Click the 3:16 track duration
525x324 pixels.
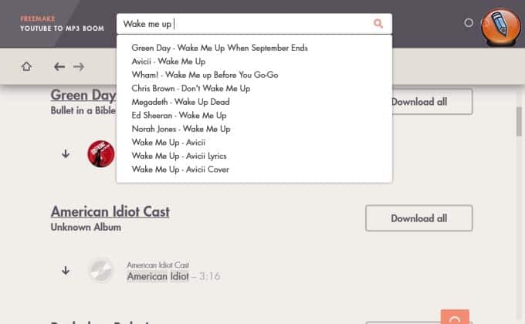(210, 276)
